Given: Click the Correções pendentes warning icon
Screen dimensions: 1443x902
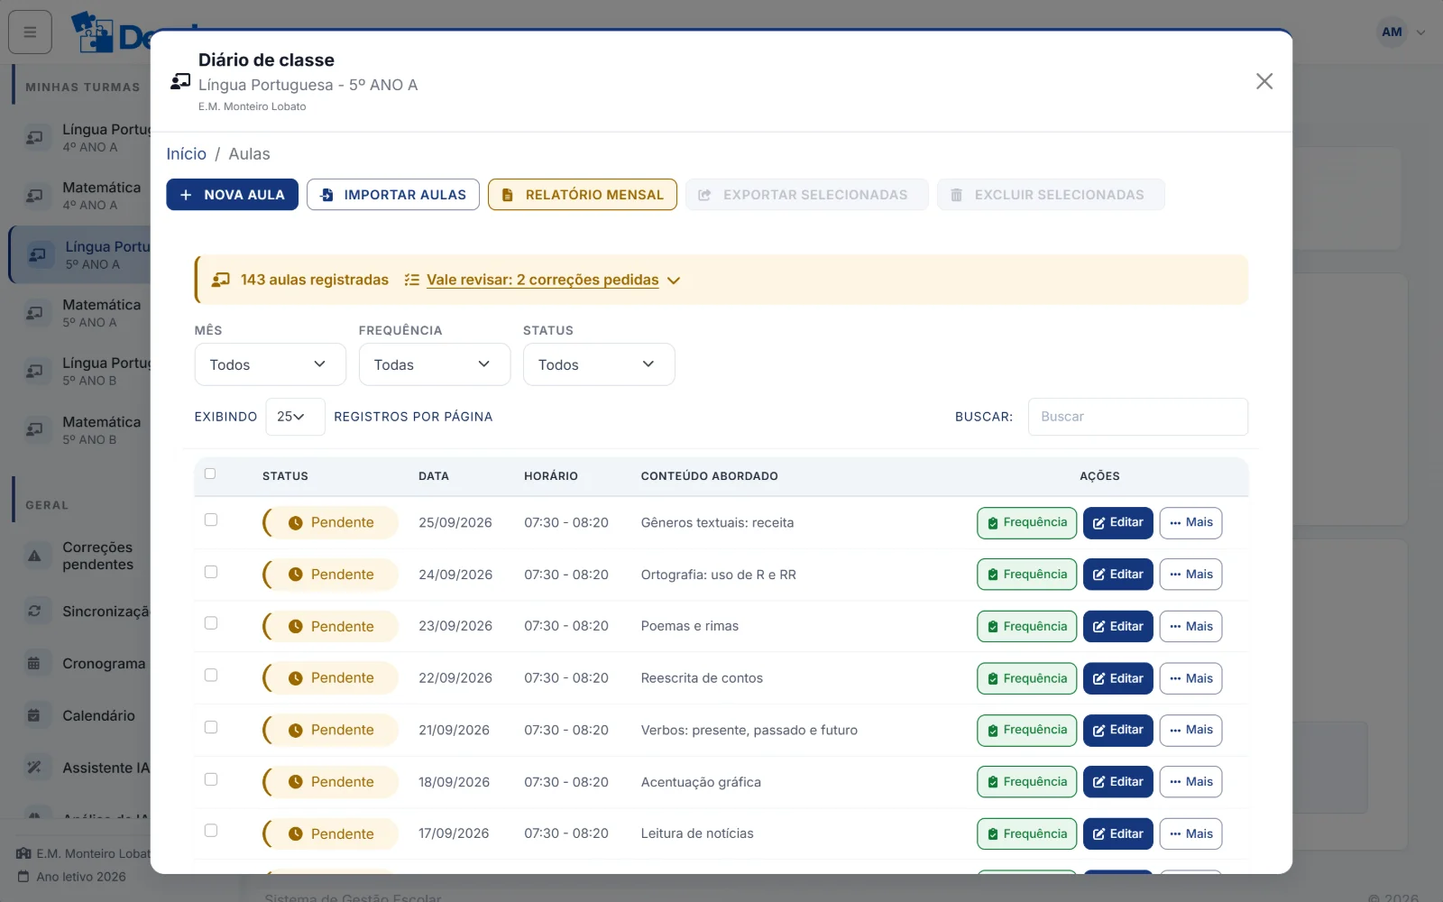Looking at the screenshot, I should point(34,556).
